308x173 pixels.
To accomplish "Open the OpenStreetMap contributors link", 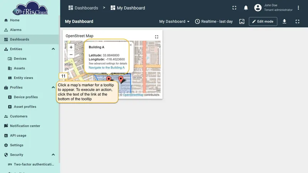I will coord(133,95).
